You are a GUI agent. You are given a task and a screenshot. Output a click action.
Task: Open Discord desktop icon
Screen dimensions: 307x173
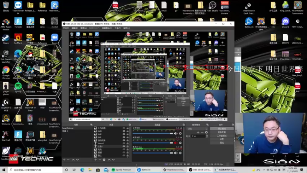(x=285, y=23)
